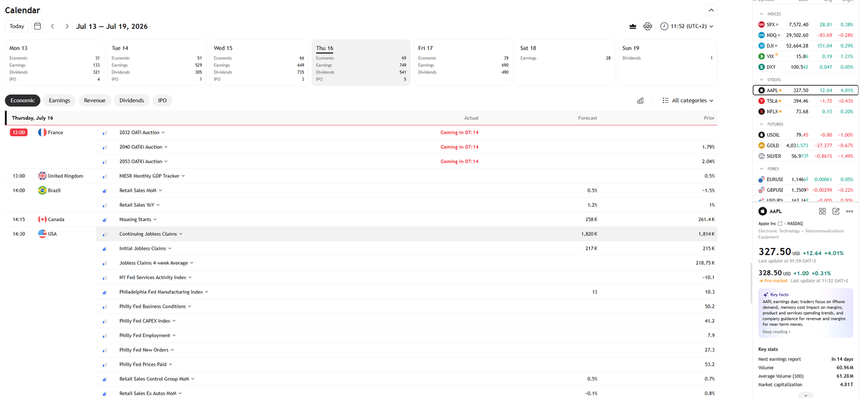This screenshot has width=861, height=398.
Task: Click the right panel scrollbar
Action: coord(752,284)
